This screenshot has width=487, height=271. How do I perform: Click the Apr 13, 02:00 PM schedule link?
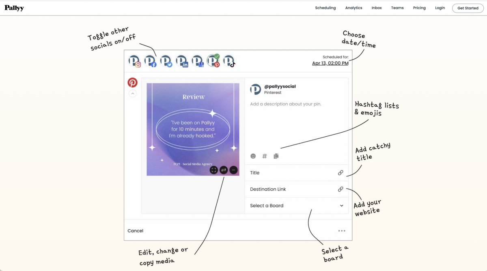coord(330,63)
